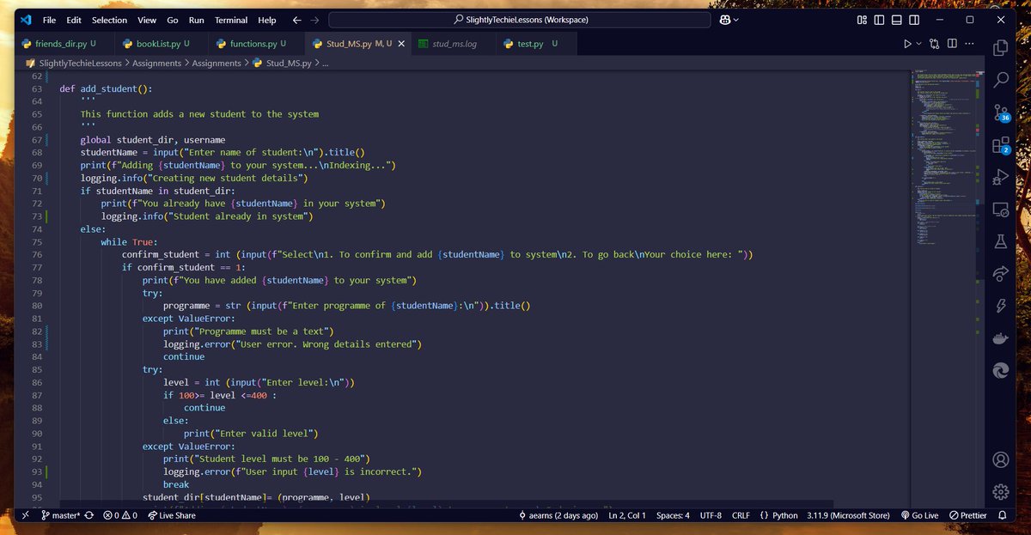This screenshot has height=535, width=1031.
Task: Click the Prettier status bar button
Action: tap(967, 515)
